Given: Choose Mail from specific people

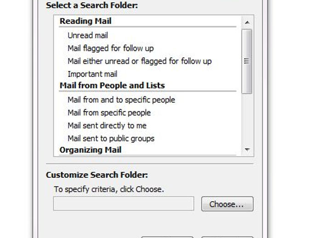Looking at the screenshot, I should 109,113.
